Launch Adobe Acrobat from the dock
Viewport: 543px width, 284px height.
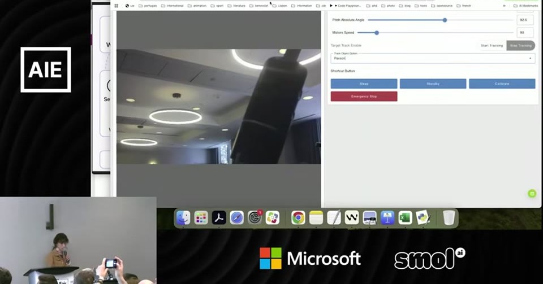(x=219, y=218)
